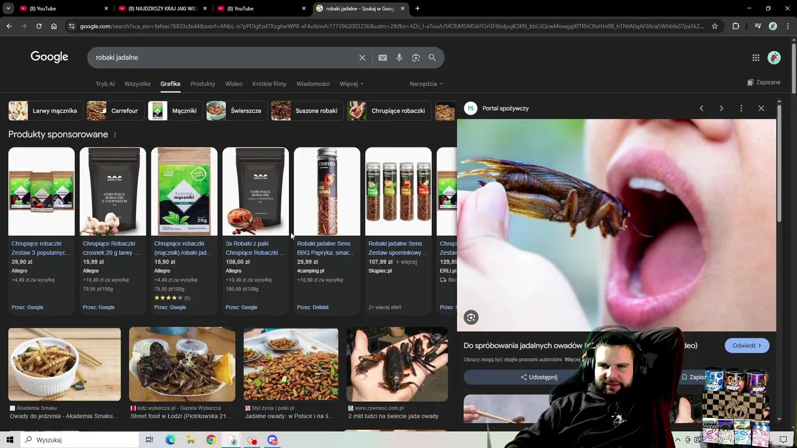The height and width of the screenshot is (448, 797).
Task: Switch to Produkty tab
Action: point(202,84)
